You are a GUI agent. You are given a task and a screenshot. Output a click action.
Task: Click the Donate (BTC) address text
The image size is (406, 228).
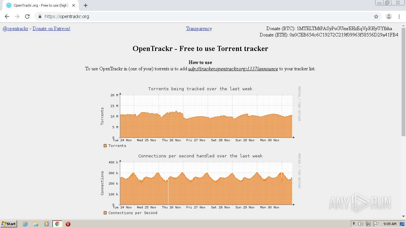(329, 28)
